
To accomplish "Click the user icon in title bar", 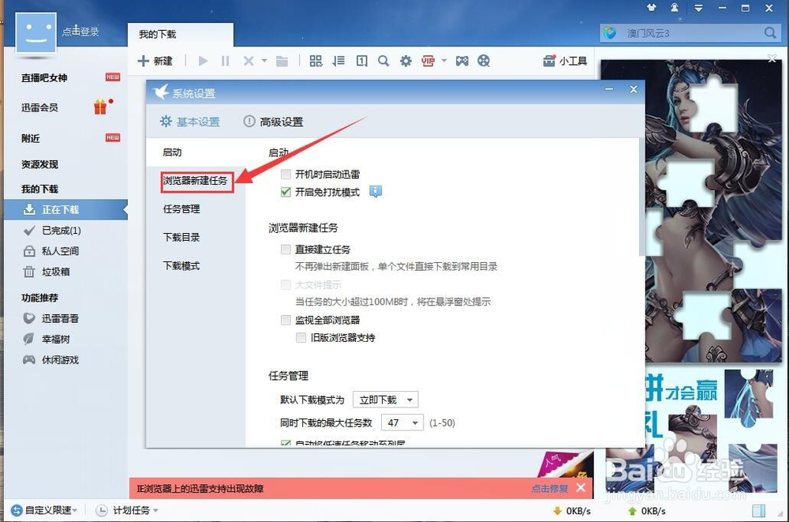I will pyautogui.click(x=675, y=8).
